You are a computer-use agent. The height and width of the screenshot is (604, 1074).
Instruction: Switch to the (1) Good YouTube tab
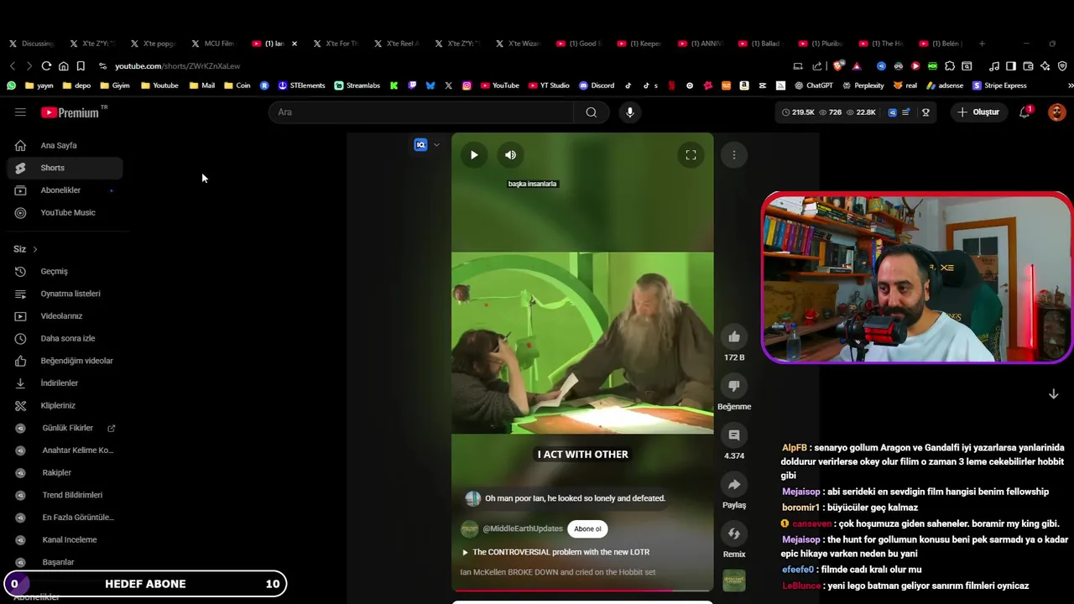579,44
